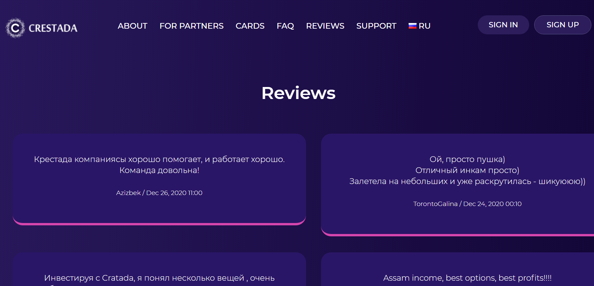Click the Reviews page heading
594x286 pixels.
point(298,93)
